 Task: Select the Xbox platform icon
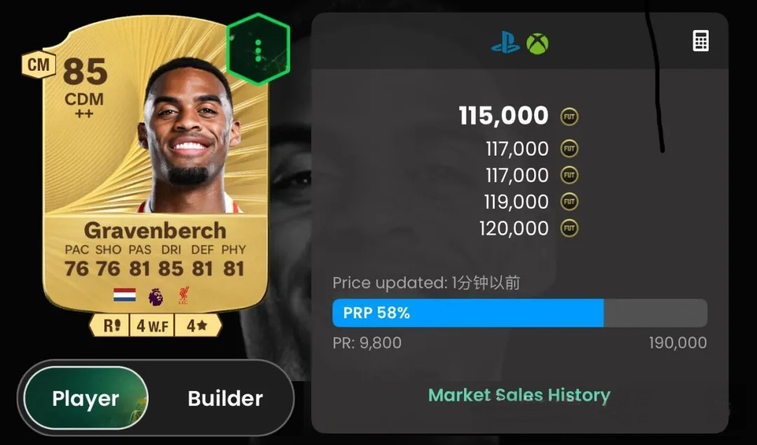click(538, 44)
